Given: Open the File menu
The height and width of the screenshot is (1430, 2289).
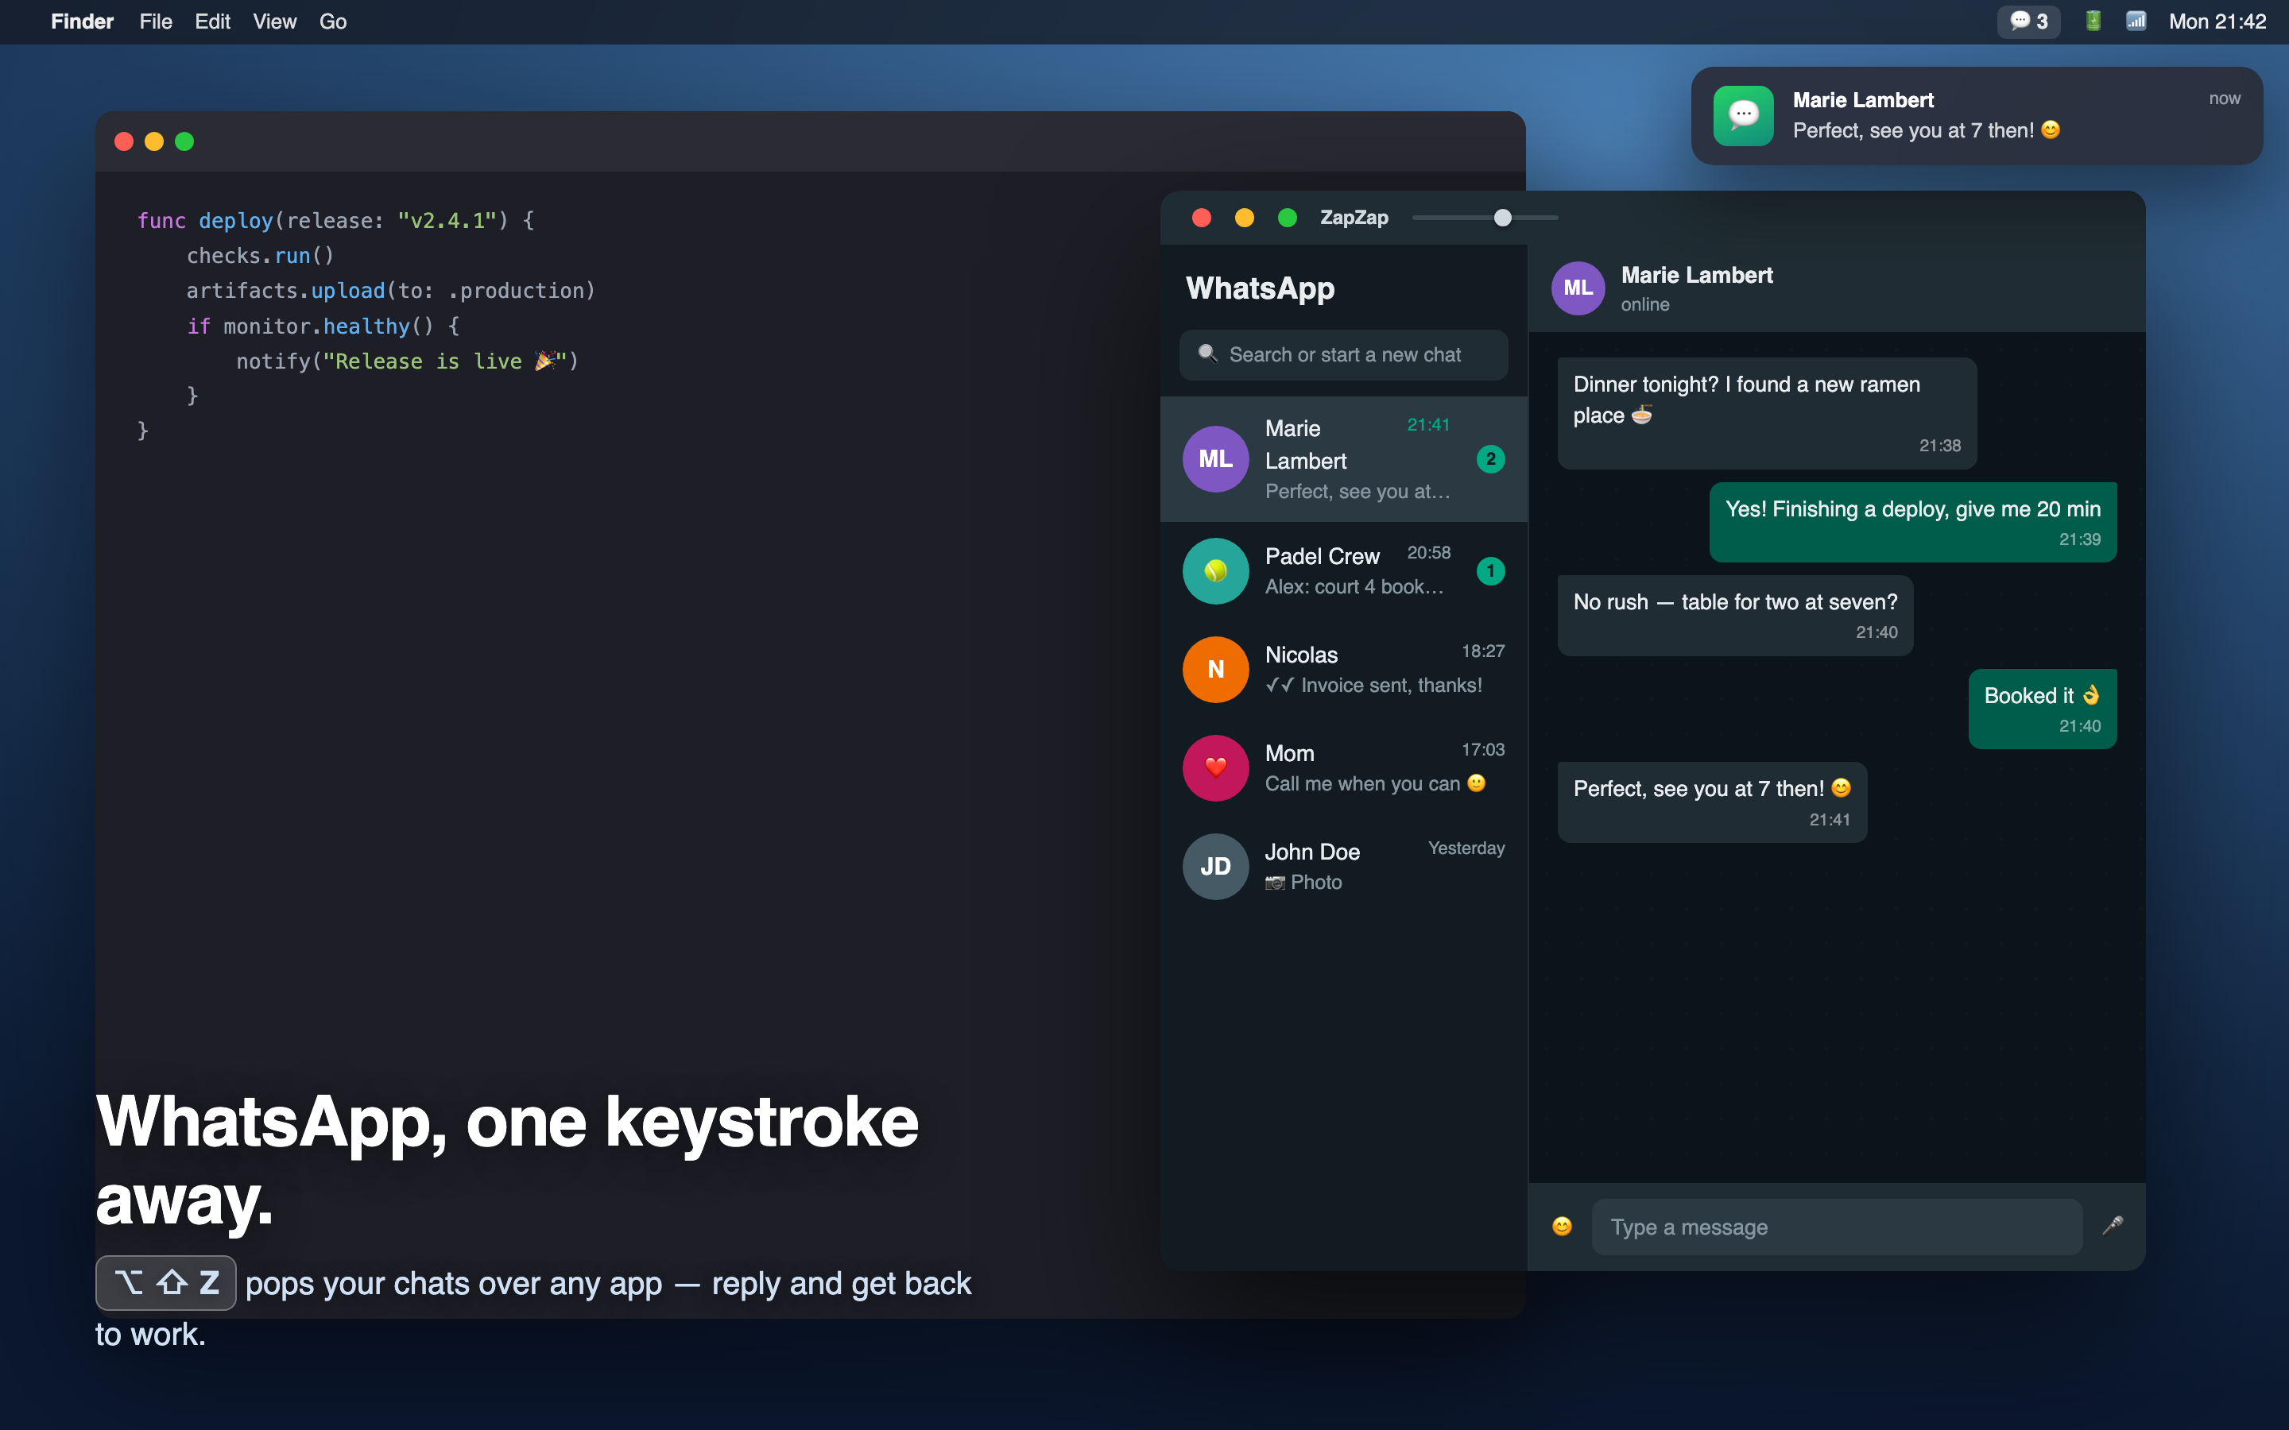Looking at the screenshot, I should 155,21.
